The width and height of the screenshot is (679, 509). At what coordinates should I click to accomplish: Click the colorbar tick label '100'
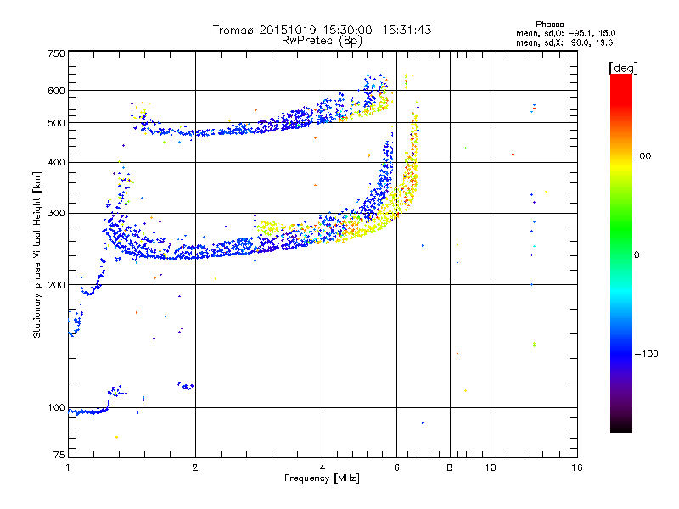tap(643, 156)
